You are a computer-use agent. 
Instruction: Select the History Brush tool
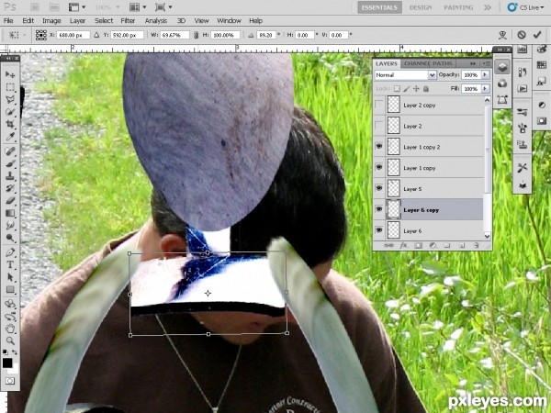[x=10, y=188]
